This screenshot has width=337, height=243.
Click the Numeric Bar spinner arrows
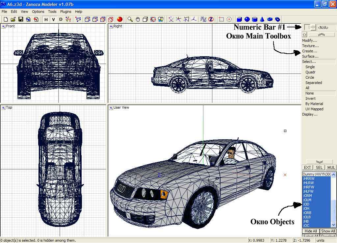click(x=314, y=28)
